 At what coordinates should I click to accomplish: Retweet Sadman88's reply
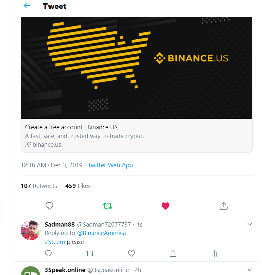[x=90, y=253]
